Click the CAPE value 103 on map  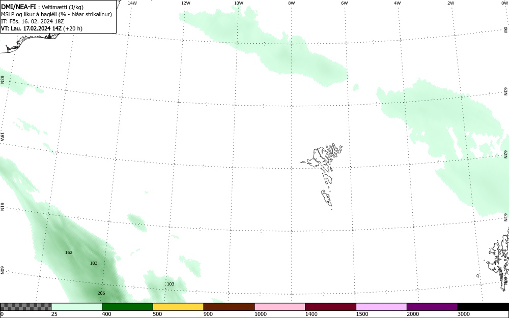(171, 284)
